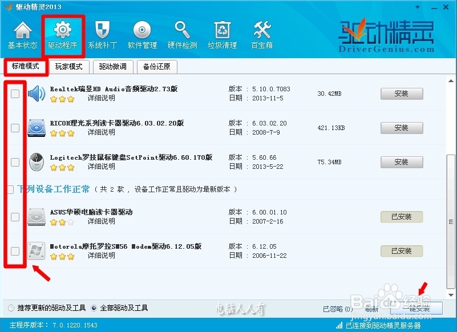Check the Logitech SetPoint driver checkbox

click(15, 162)
